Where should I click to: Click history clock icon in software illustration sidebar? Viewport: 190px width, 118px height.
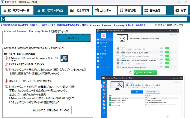click(104, 112)
